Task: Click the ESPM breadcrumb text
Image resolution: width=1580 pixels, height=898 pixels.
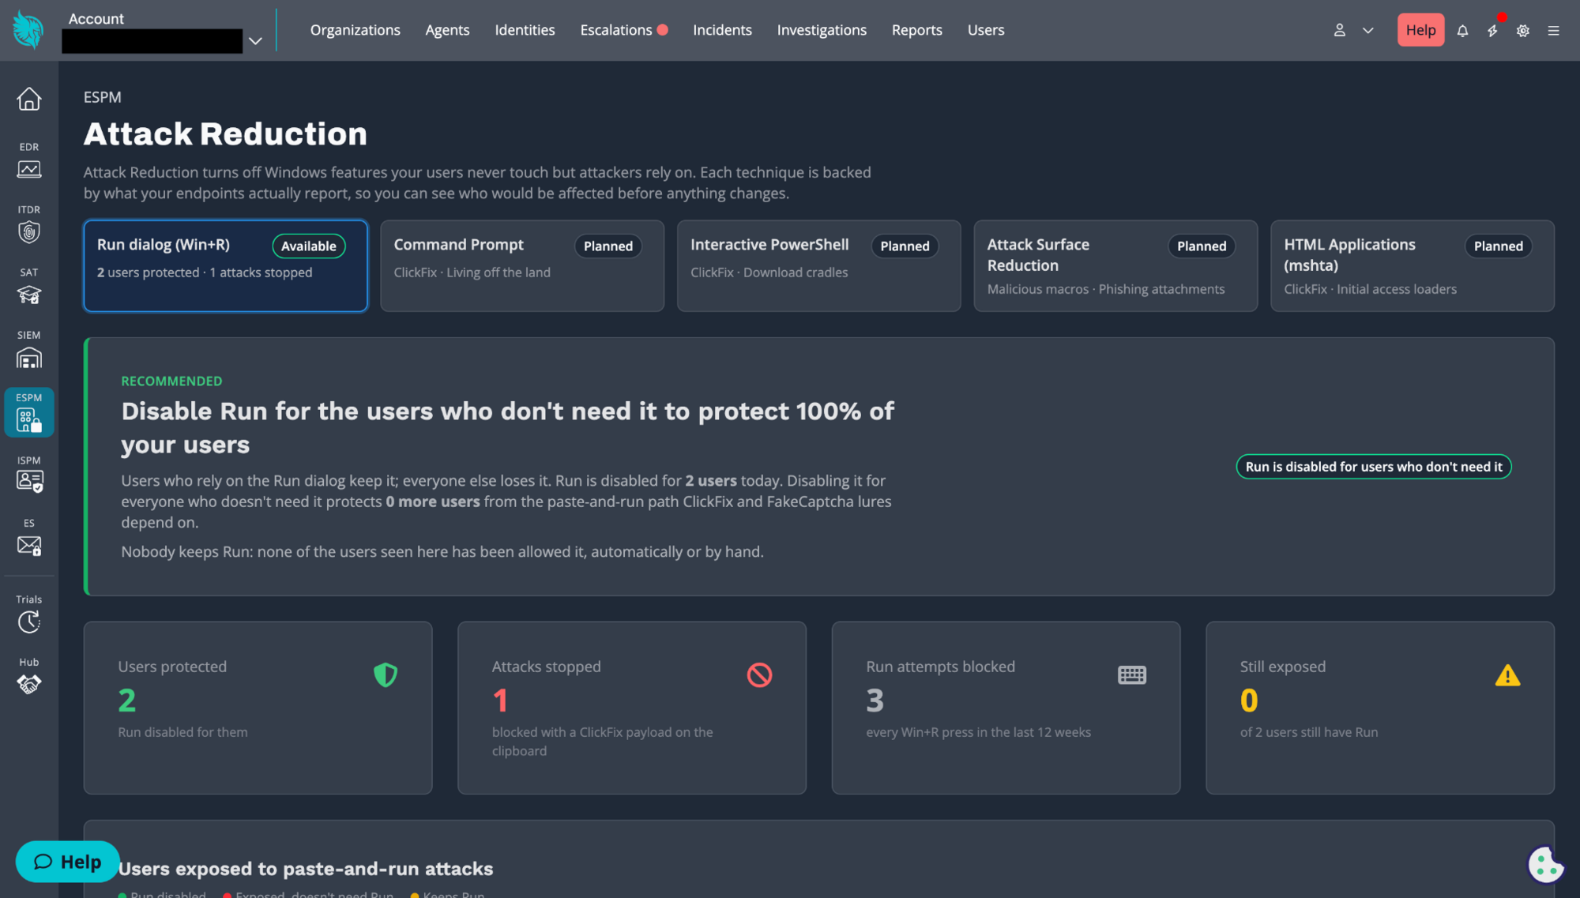Action: 103,97
